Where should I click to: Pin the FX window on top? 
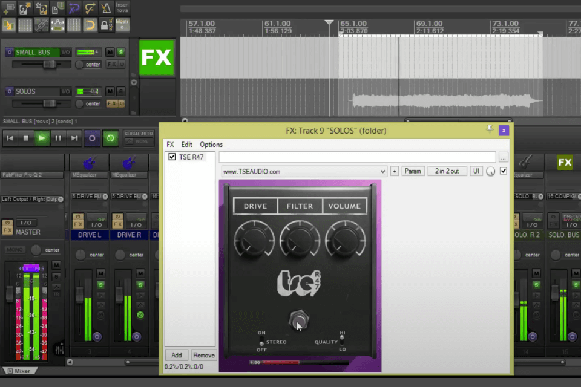tap(490, 129)
